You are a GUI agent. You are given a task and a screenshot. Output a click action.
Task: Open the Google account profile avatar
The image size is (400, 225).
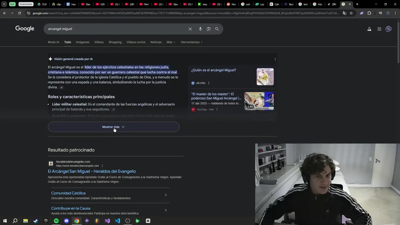tap(389, 29)
